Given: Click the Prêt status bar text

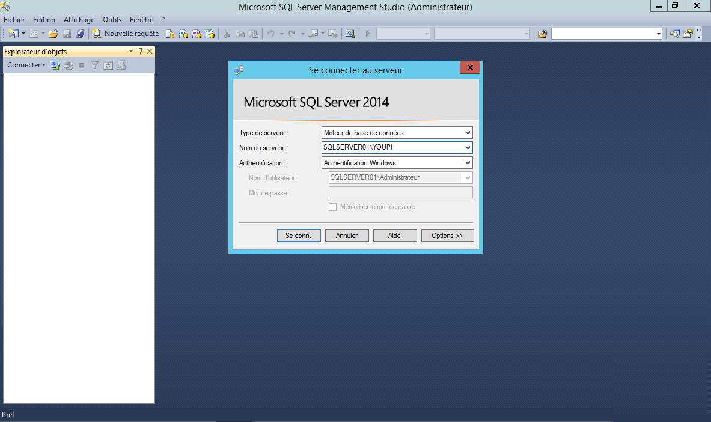Looking at the screenshot, I should (x=8, y=414).
